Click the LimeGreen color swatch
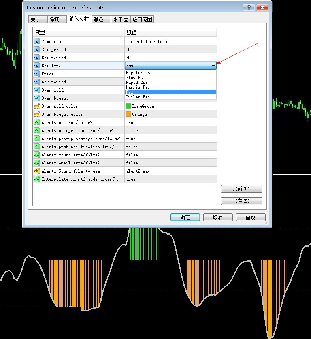Image resolution: width=311 pixels, height=339 pixels. click(129, 106)
